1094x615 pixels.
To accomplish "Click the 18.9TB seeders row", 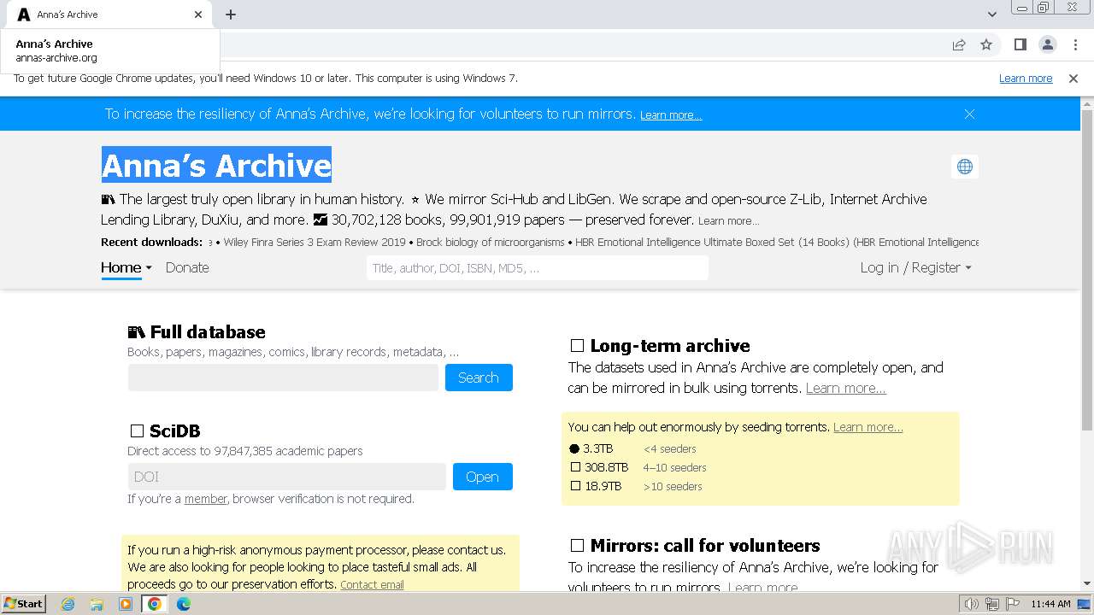I will (636, 486).
